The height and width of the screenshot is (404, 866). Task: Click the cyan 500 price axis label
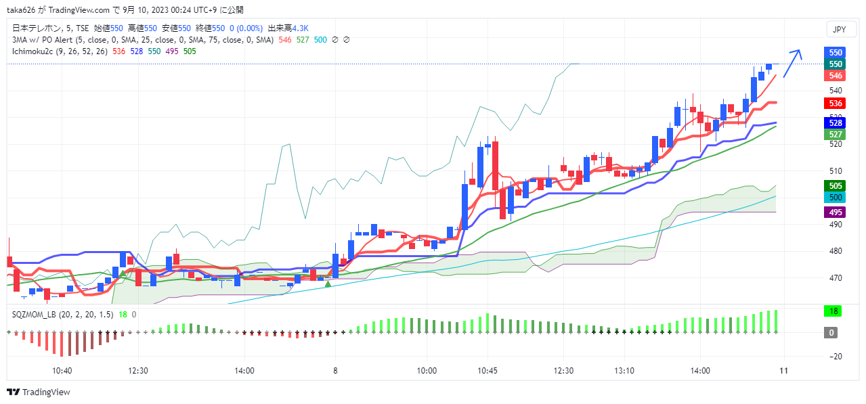pyautogui.click(x=836, y=197)
